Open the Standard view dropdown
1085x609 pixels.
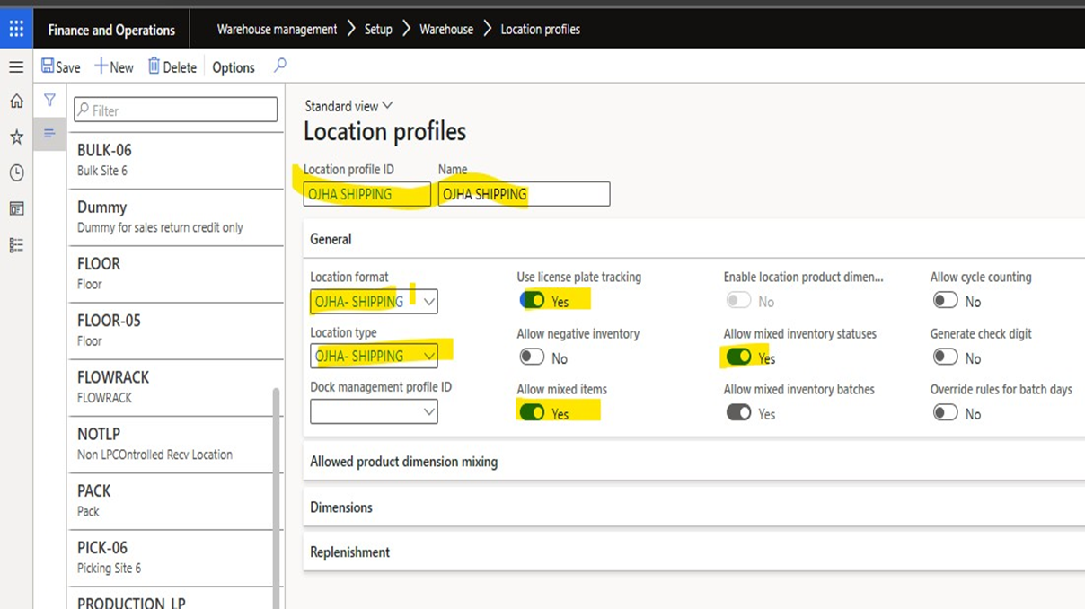pyautogui.click(x=349, y=106)
